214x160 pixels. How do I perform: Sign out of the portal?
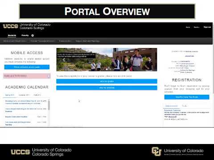point(207,27)
